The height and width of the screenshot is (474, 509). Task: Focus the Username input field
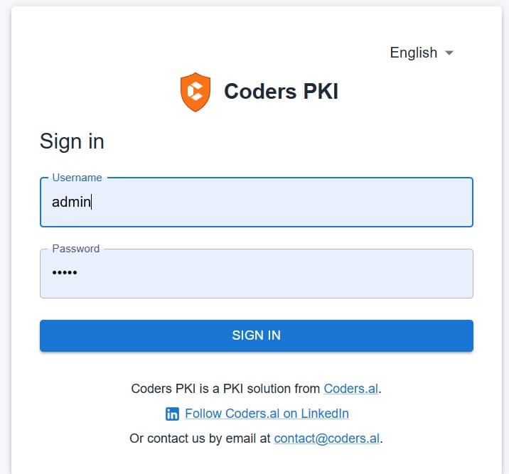[x=256, y=203]
